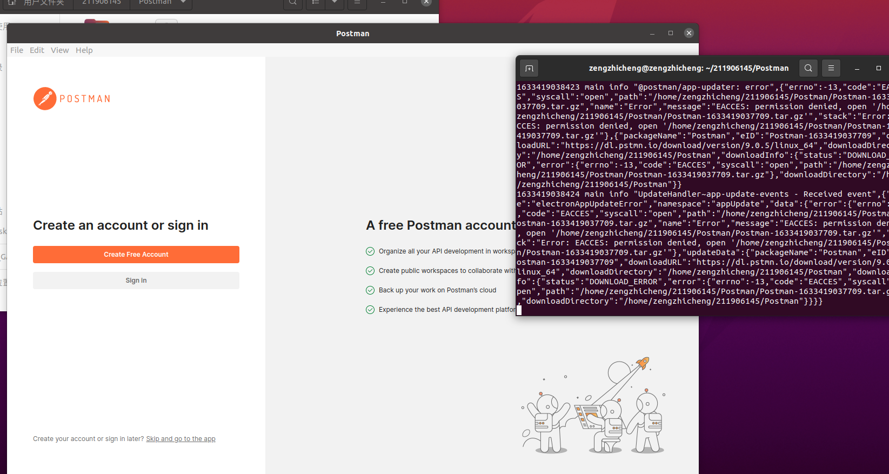The height and width of the screenshot is (474, 889).
Task: Maximize the Postman window
Action: click(671, 33)
